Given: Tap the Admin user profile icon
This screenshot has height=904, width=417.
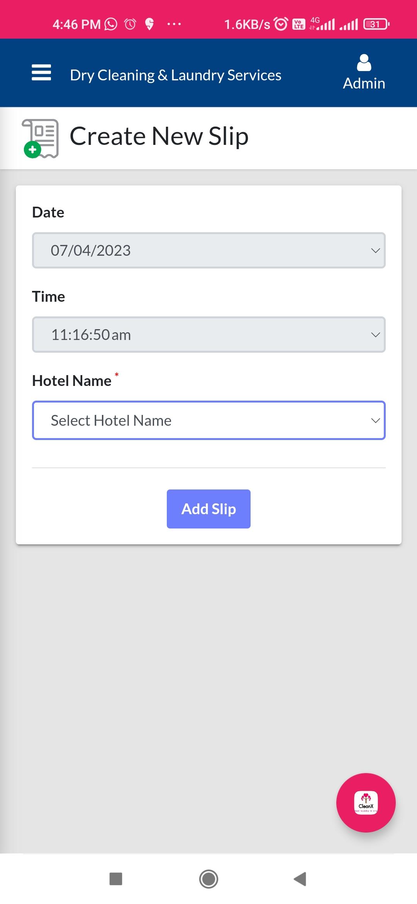Looking at the screenshot, I should 364,63.
